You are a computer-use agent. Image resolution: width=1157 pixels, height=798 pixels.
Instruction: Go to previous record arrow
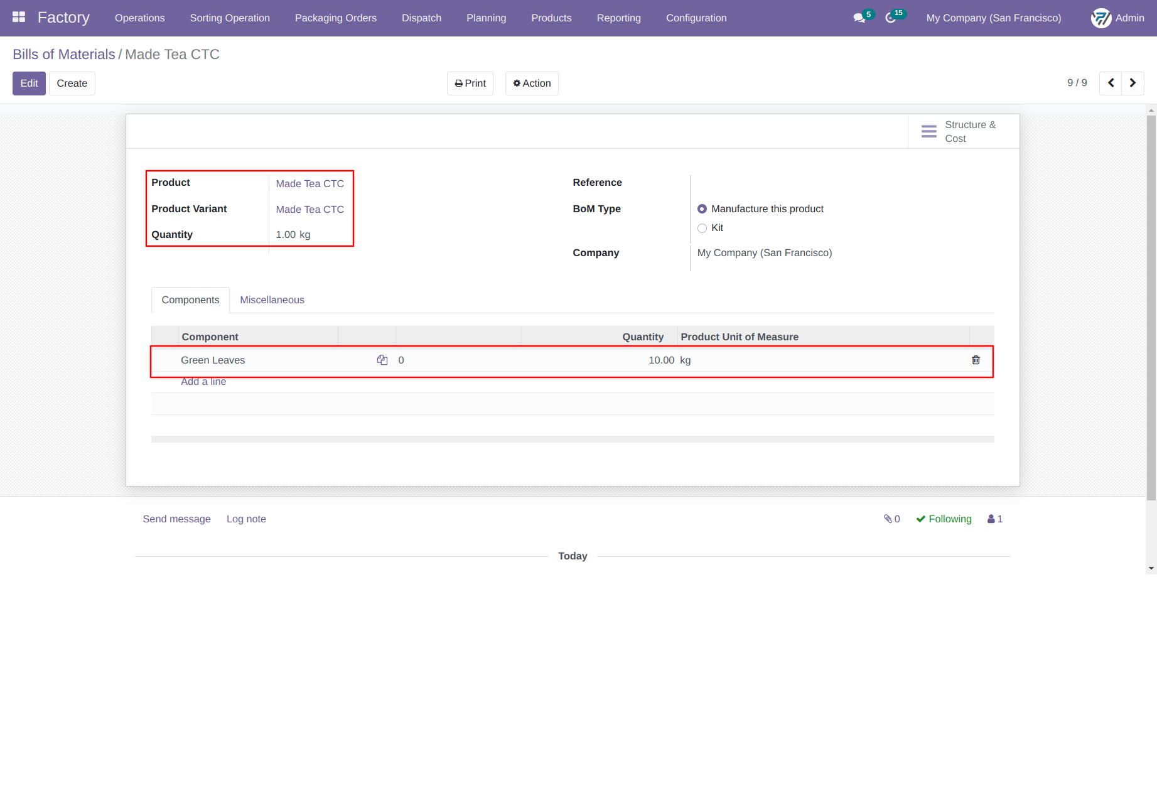tap(1111, 83)
